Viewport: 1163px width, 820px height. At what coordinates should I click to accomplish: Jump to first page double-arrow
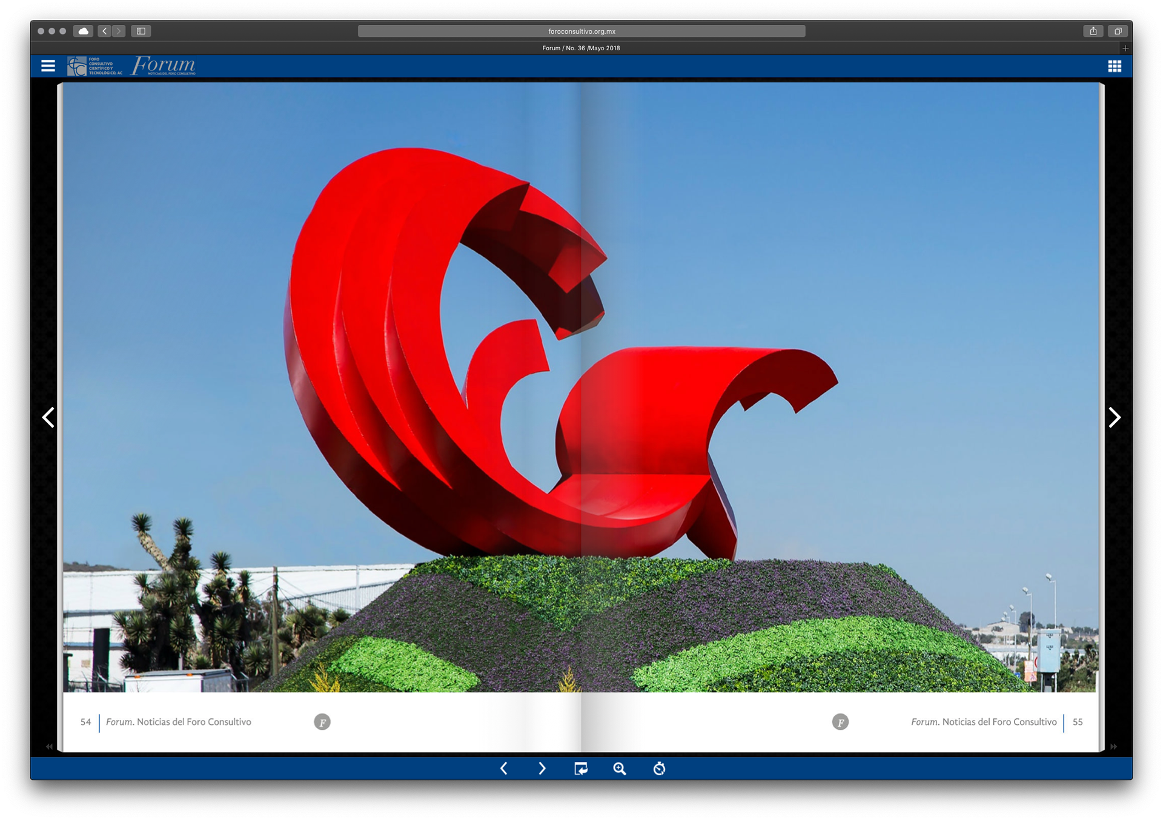[49, 746]
